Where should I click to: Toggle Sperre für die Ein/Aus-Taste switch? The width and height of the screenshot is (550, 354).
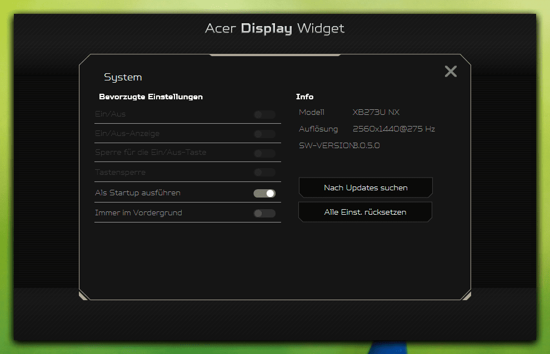(264, 153)
